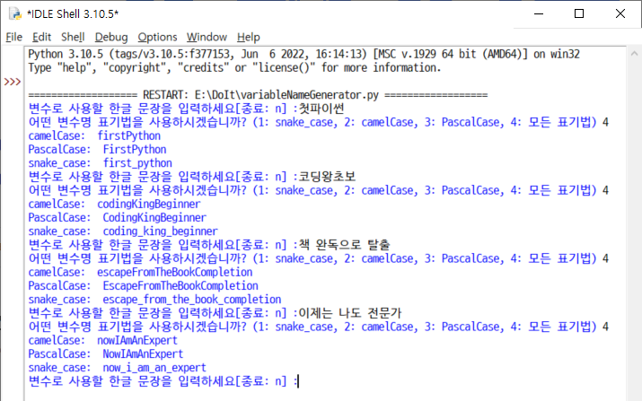Click output text nowIAmAnExpert
The width and height of the screenshot is (642, 401).
pyautogui.click(x=137, y=340)
